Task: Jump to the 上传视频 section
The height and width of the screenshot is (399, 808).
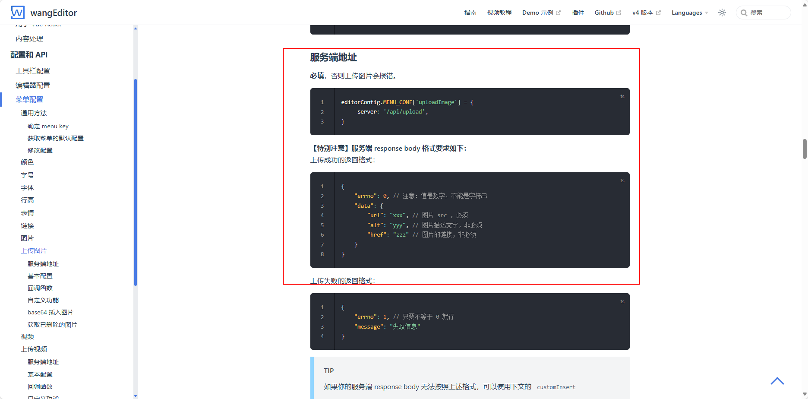Action: pos(34,349)
